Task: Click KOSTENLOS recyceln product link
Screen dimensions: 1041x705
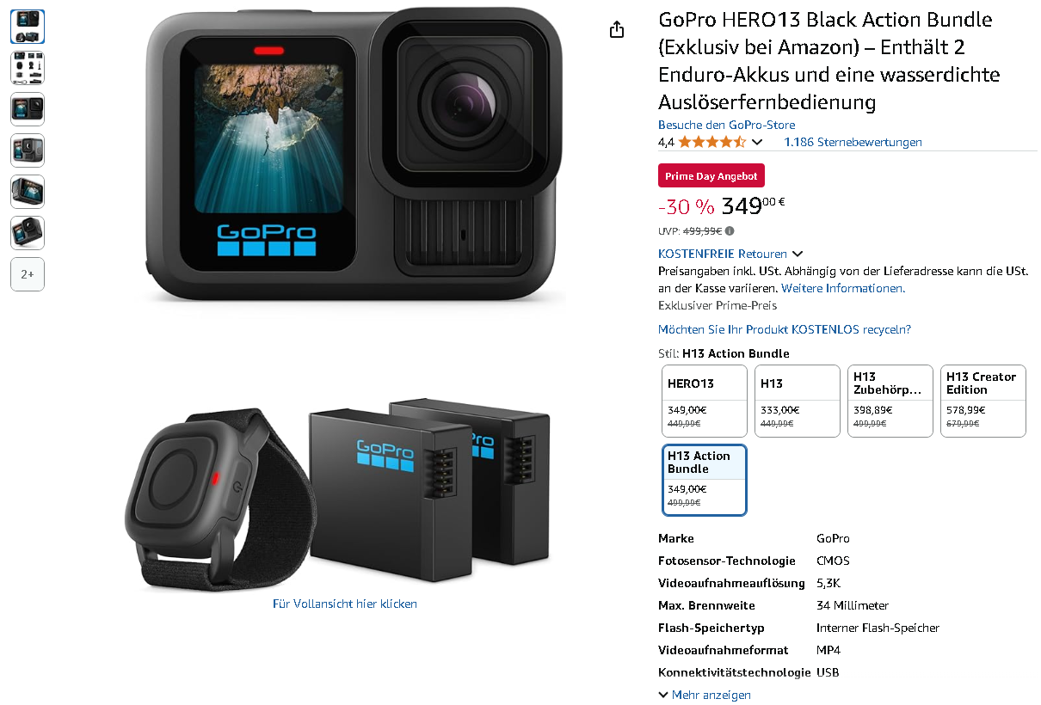Action: (x=784, y=329)
